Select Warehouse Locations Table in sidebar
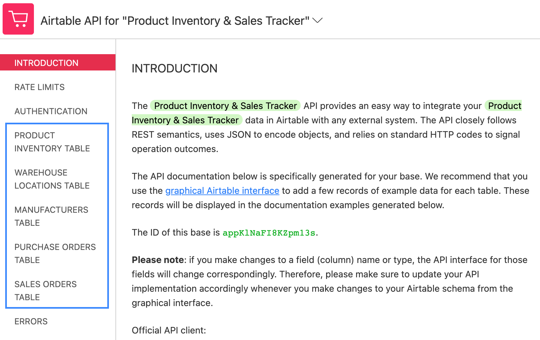The width and height of the screenshot is (540, 340). pos(52,179)
